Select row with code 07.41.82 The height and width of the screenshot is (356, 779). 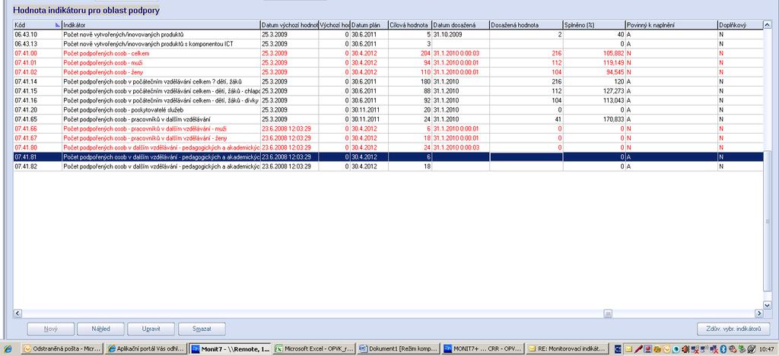[x=388, y=166]
